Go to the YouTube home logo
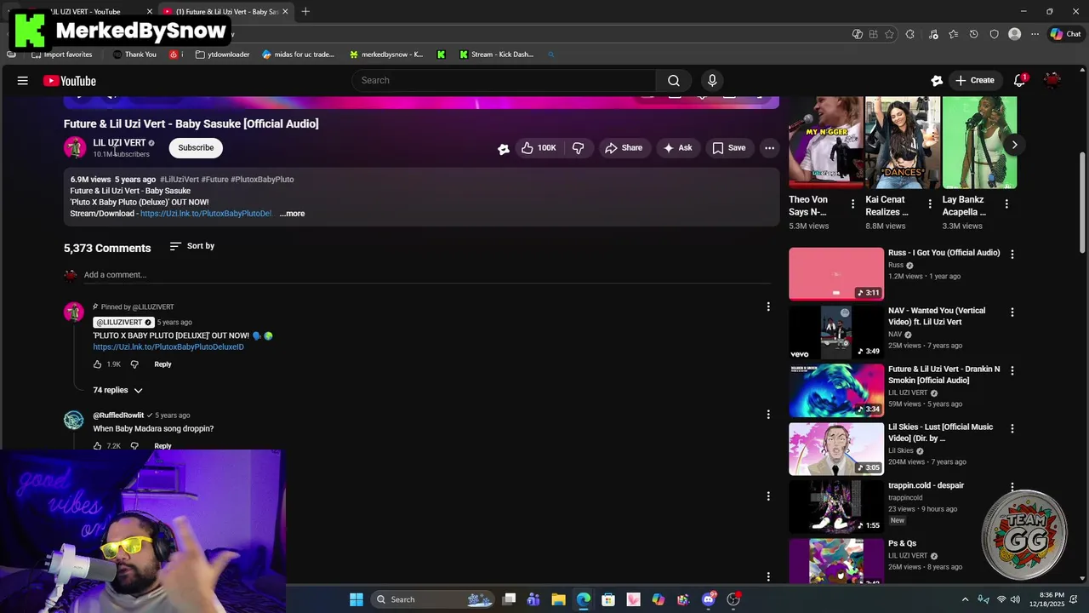 pyautogui.click(x=70, y=81)
